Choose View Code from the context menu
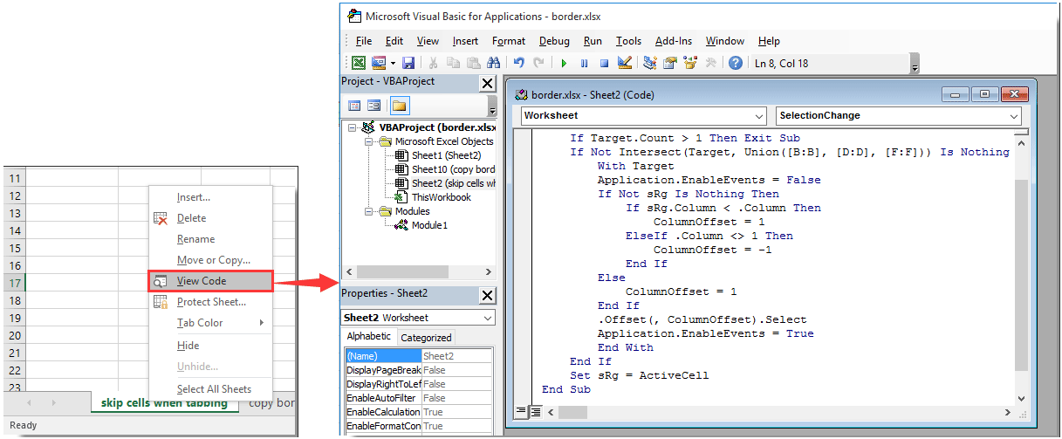 point(202,281)
